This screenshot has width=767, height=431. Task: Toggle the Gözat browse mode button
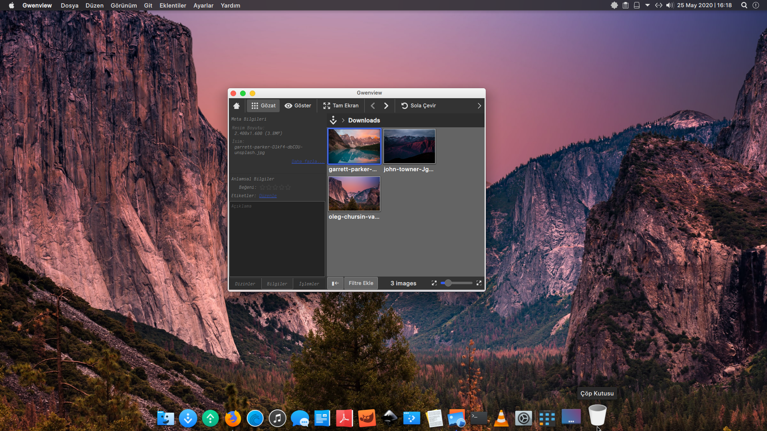[263, 106]
